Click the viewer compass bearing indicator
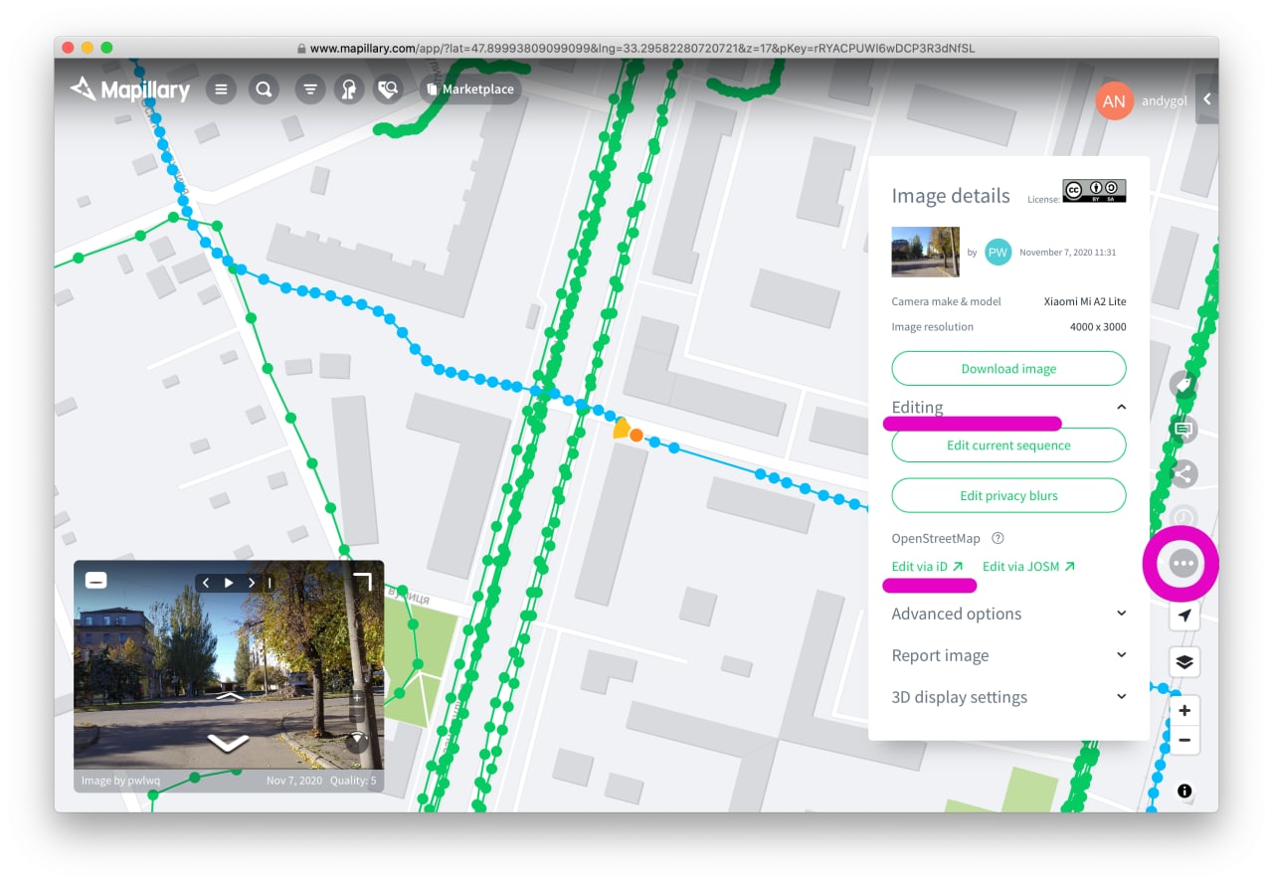The height and width of the screenshot is (884, 1273). (x=357, y=741)
